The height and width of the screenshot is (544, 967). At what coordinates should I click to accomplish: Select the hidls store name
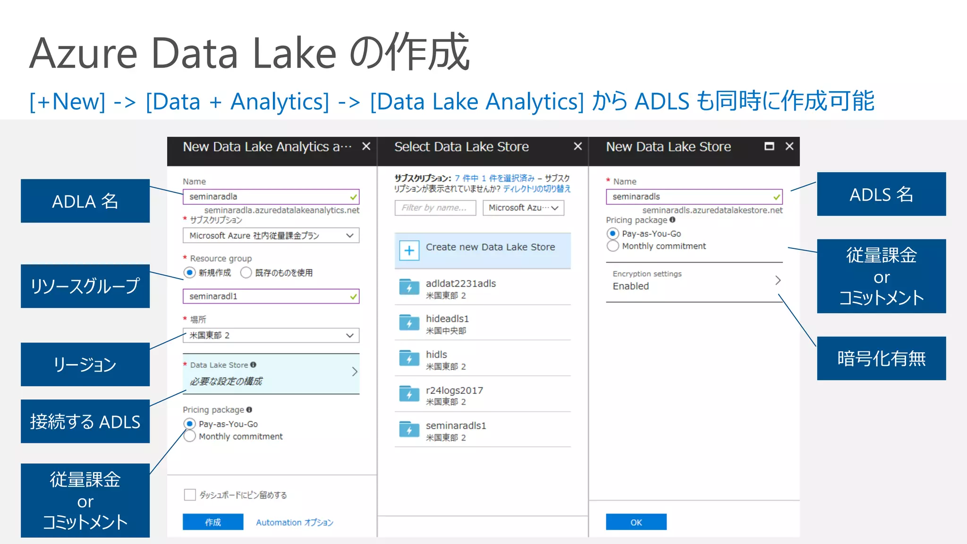(436, 355)
